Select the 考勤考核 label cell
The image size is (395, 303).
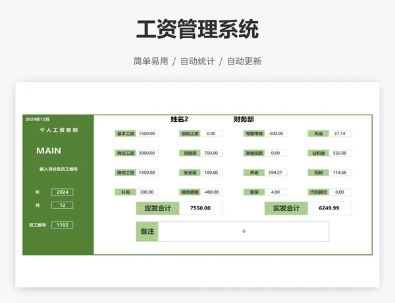pyautogui.click(x=254, y=133)
